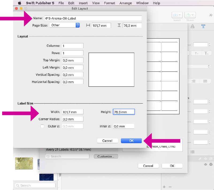Open the Window menu
The height and width of the screenshot is (190, 214).
(142, 3)
